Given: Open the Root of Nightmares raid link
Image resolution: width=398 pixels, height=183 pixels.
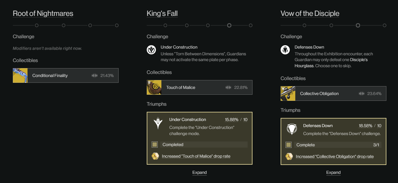Looking at the screenshot, I should 43,13.
